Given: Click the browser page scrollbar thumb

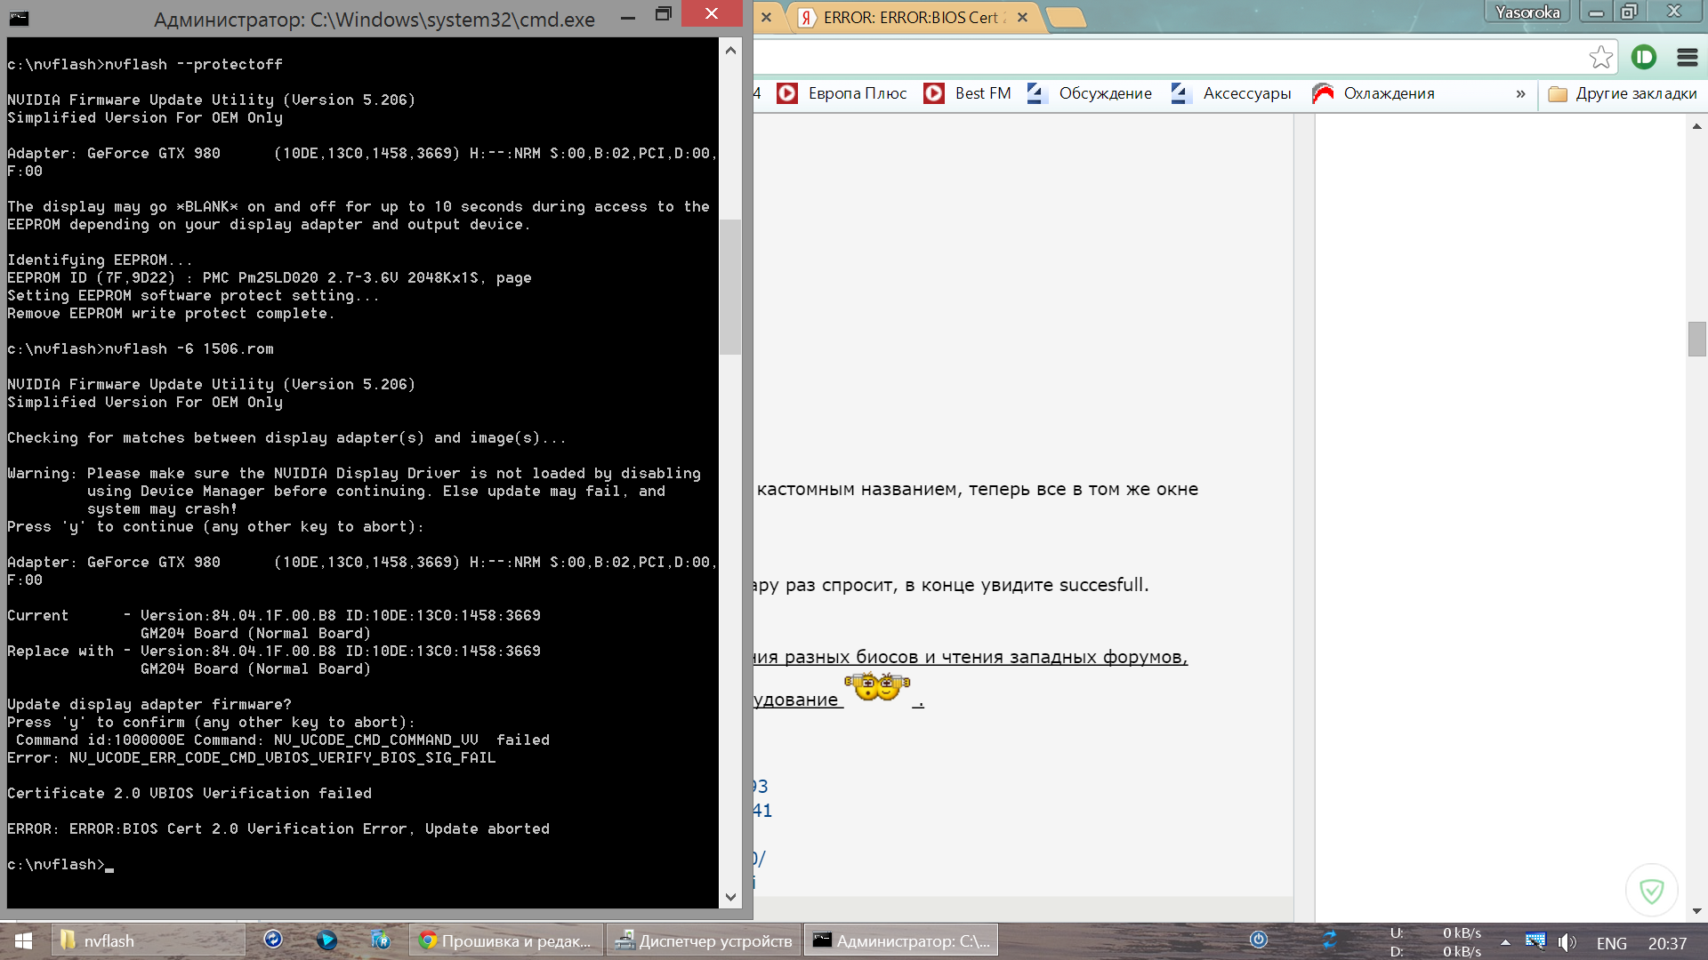Looking at the screenshot, I should coord(1696,339).
